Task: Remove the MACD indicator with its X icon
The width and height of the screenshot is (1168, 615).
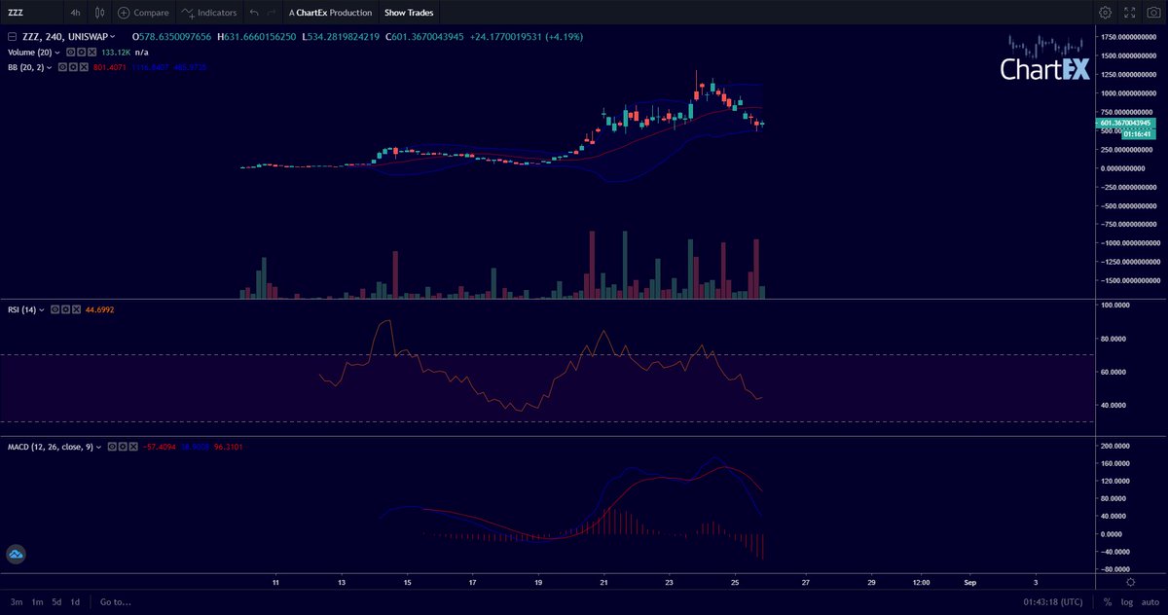Action: pos(133,447)
